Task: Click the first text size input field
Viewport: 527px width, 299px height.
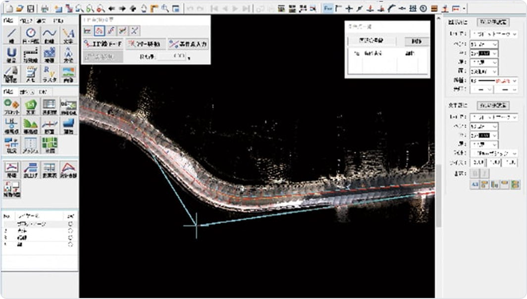Action: point(477,162)
